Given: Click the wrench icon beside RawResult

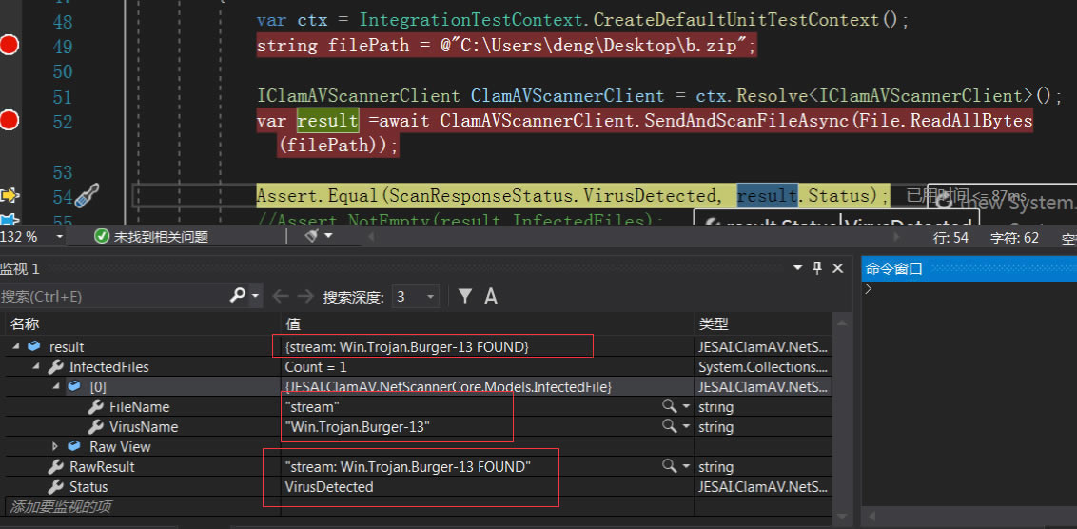Looking at the screenshot, I should pyautogui.click(x=55, y=466).
